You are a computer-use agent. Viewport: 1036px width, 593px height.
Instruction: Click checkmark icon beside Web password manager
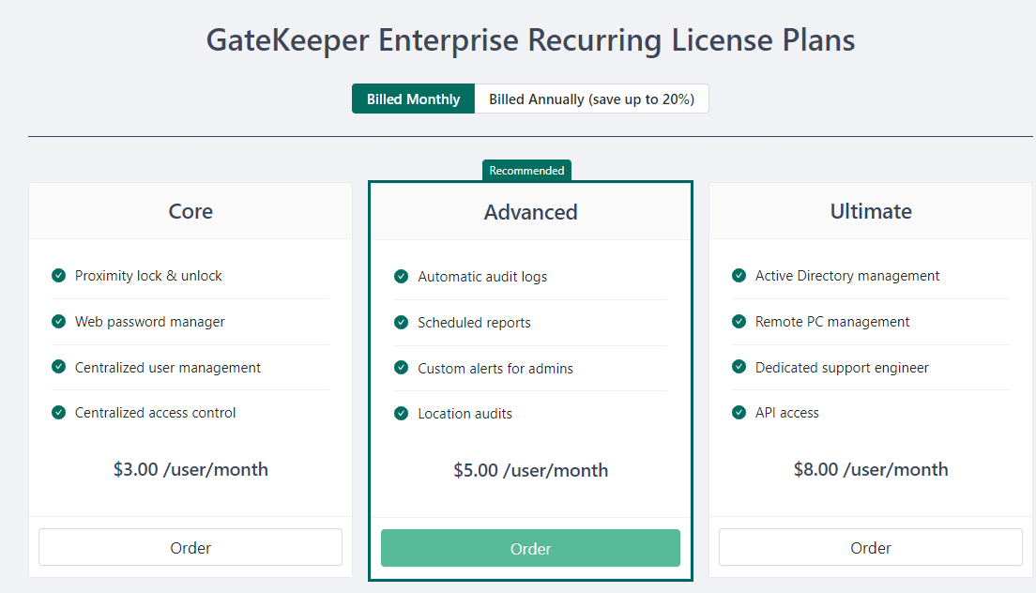59,322
